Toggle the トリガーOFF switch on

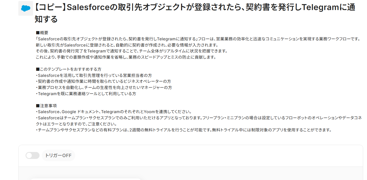tap(33, 156)
